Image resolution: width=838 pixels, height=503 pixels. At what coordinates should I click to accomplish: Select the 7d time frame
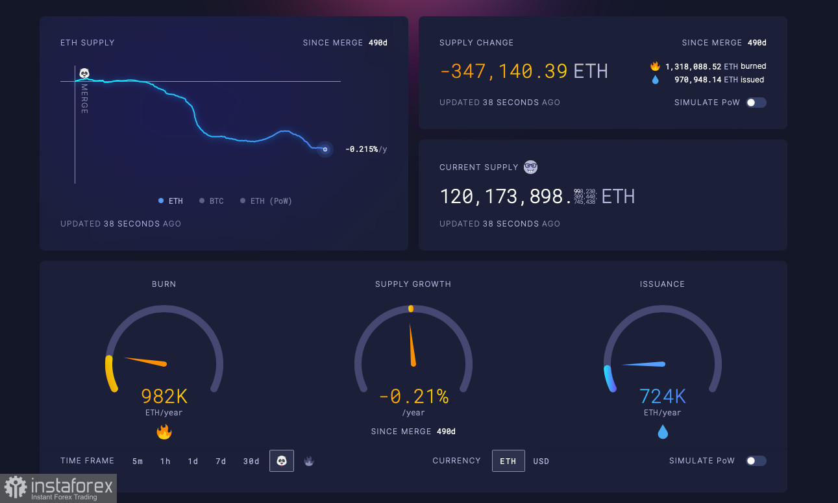(221, 461)
